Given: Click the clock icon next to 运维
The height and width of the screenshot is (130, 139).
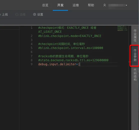Looking at the screenshot, I should pos(17,14).
